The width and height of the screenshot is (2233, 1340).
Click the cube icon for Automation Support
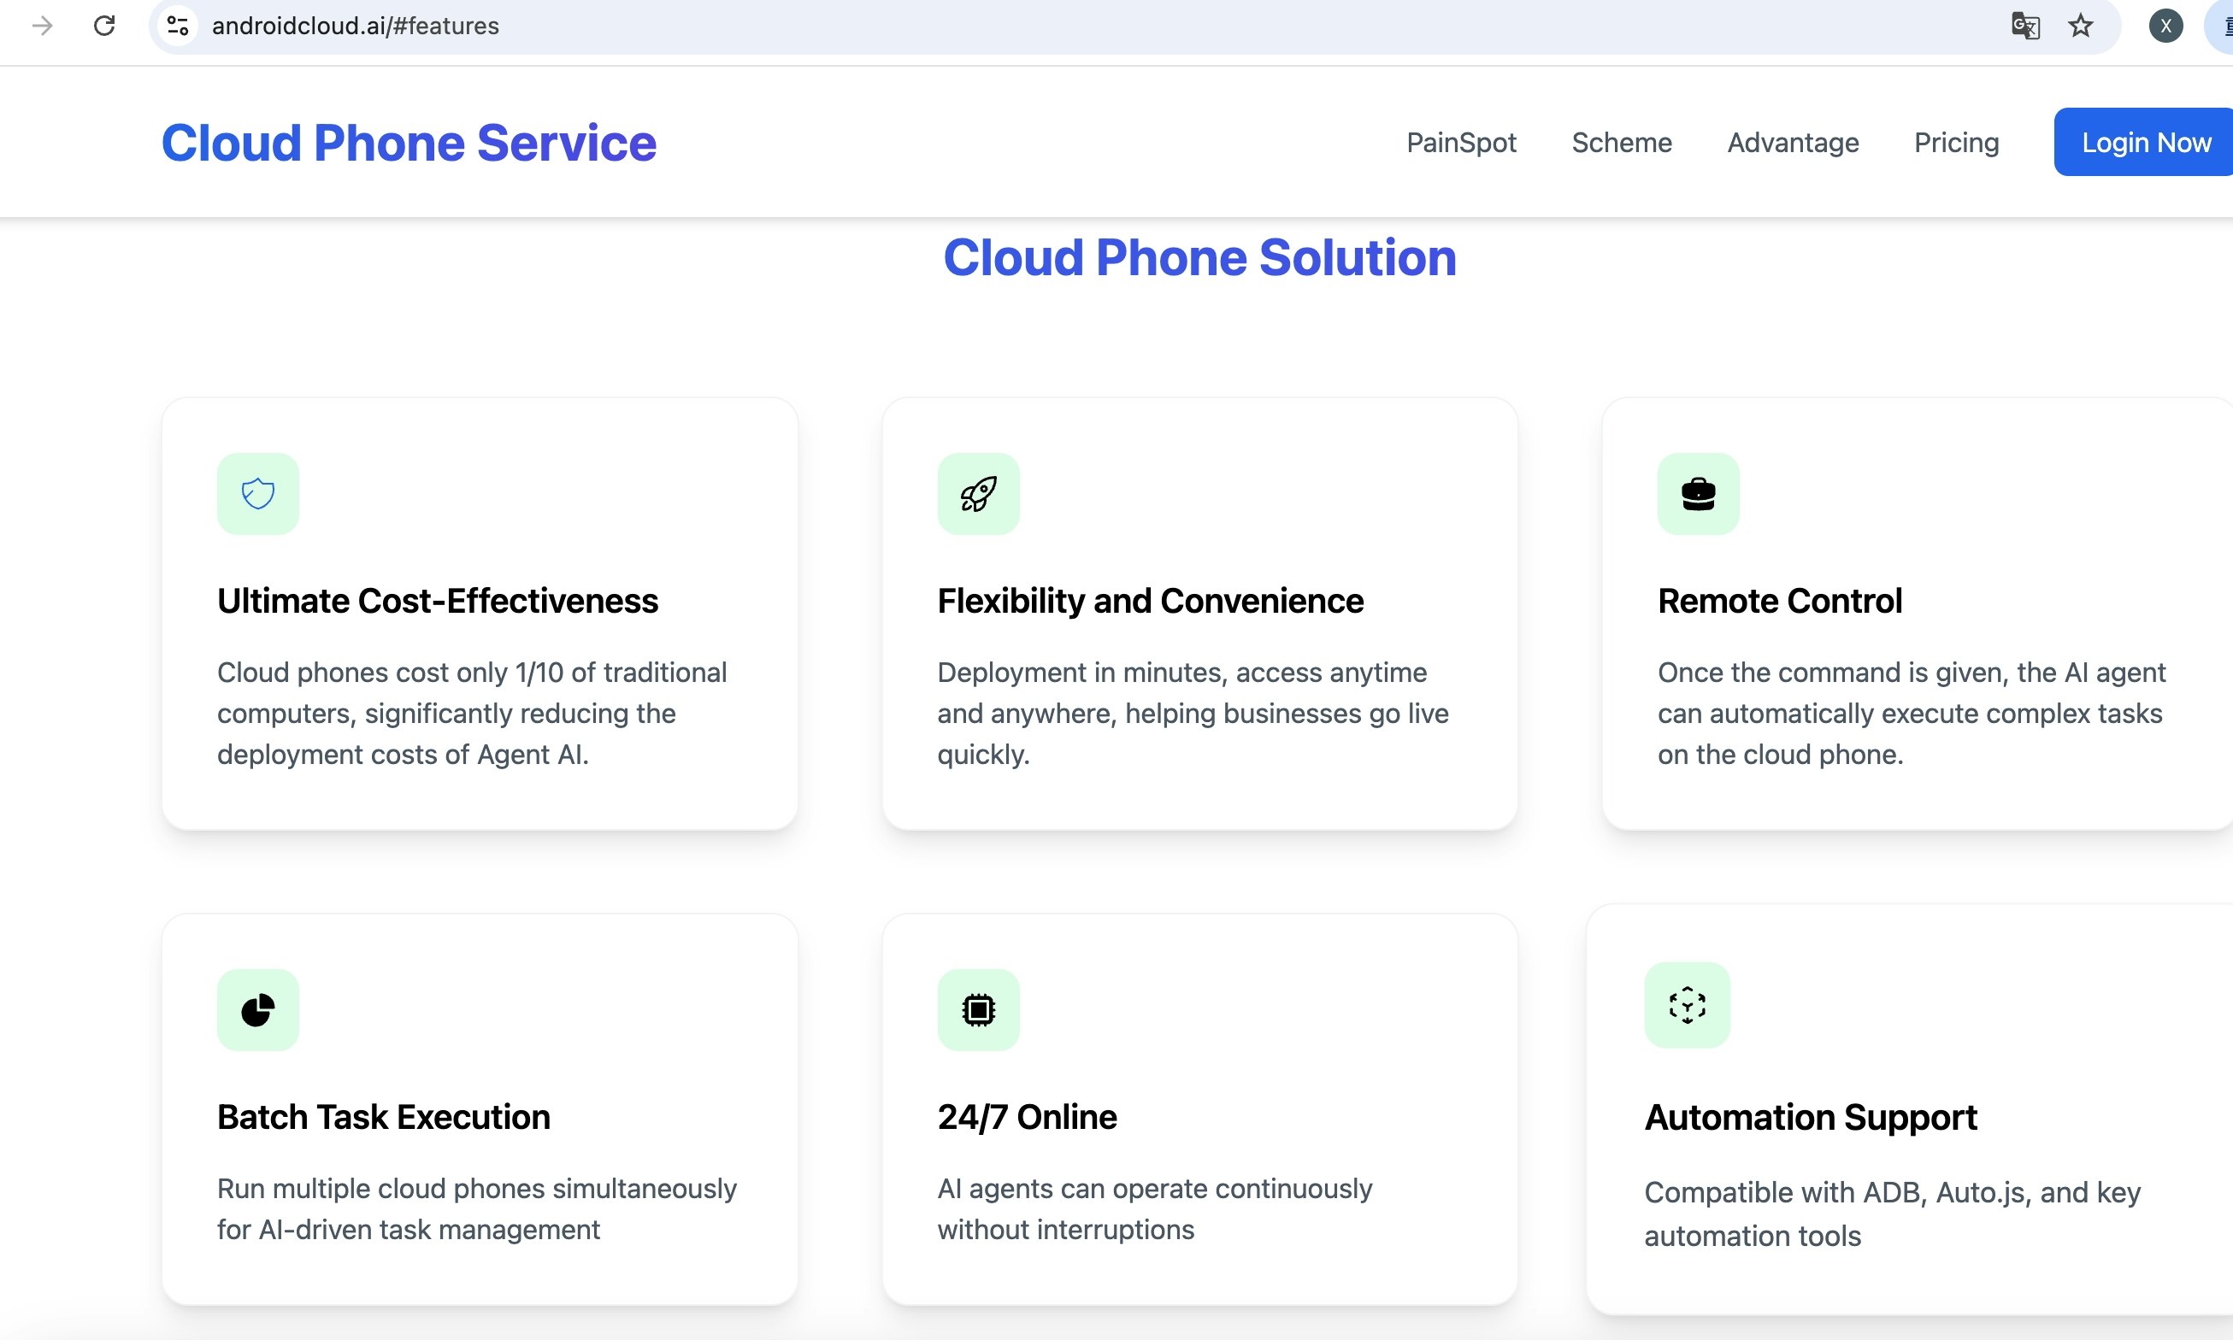coord(1687,1005)
